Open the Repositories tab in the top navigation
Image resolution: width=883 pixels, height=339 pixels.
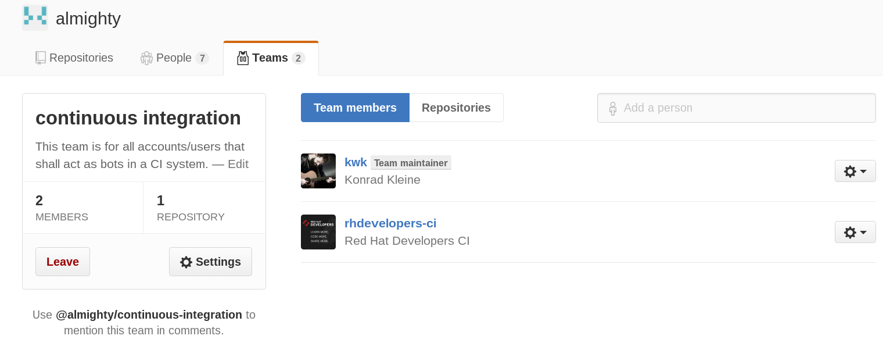click(x=74, y=58)
